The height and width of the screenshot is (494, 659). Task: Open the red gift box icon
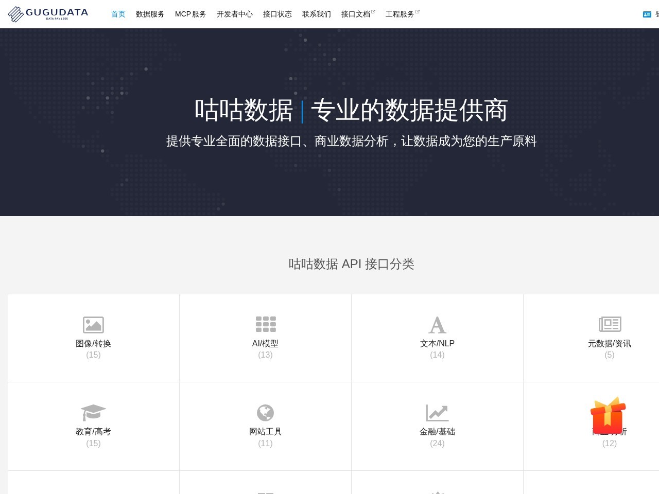(608, 415)
